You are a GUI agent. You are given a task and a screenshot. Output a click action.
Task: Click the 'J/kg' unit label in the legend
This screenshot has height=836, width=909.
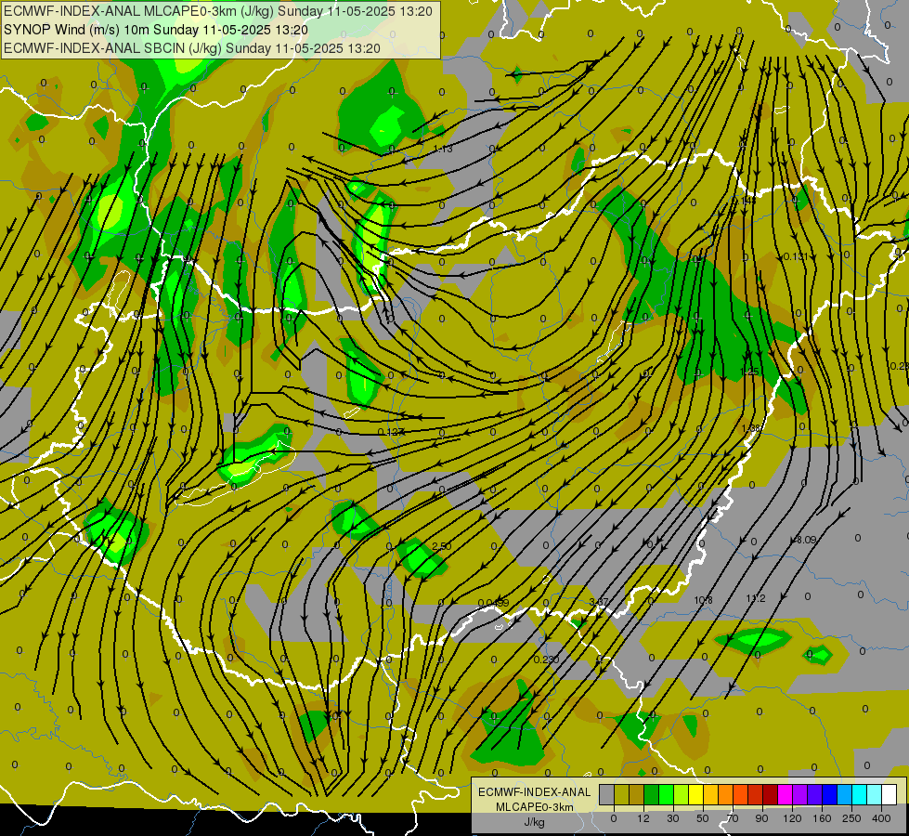(535, 822)
